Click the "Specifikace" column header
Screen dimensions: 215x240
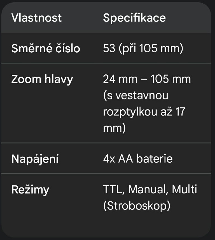point(134,18)
